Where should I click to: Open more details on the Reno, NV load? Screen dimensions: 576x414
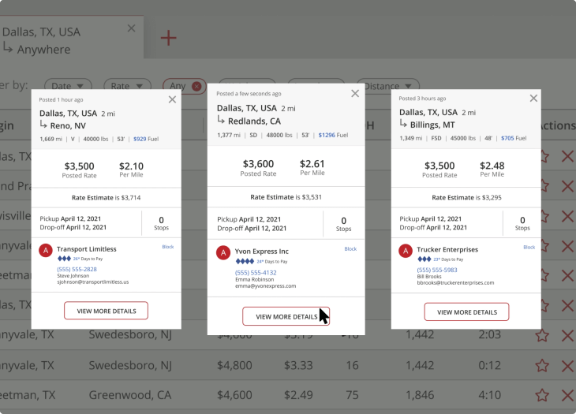pos(107,311)
